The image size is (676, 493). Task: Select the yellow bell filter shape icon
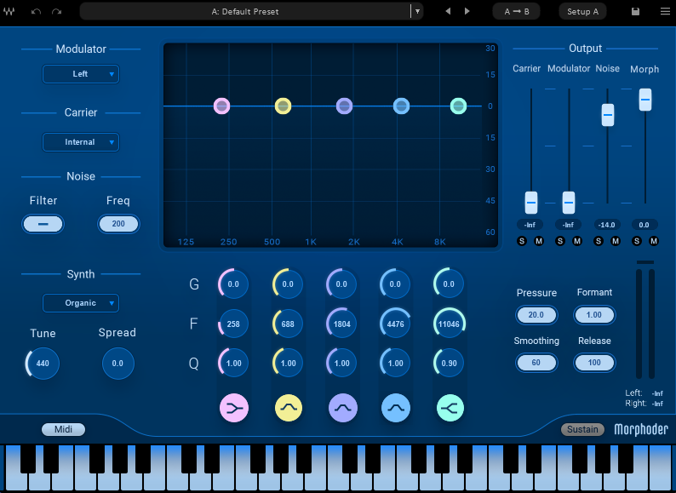[x=288, y=409]
